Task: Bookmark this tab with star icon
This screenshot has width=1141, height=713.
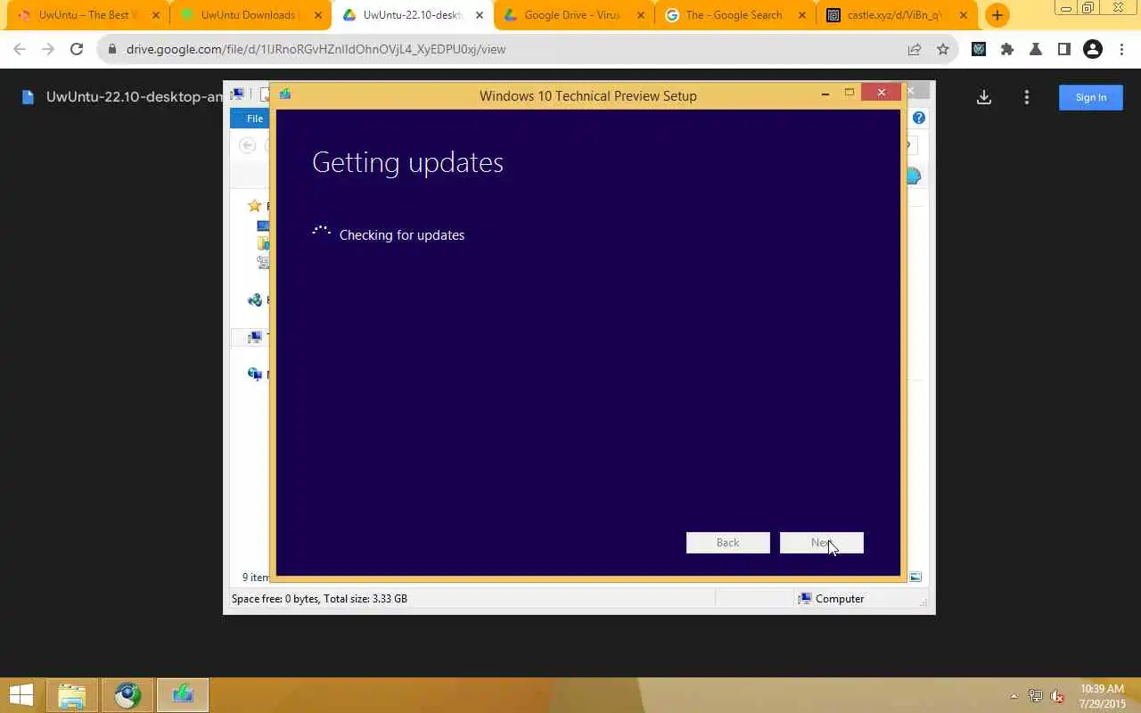Action: (x=943, y=49)
